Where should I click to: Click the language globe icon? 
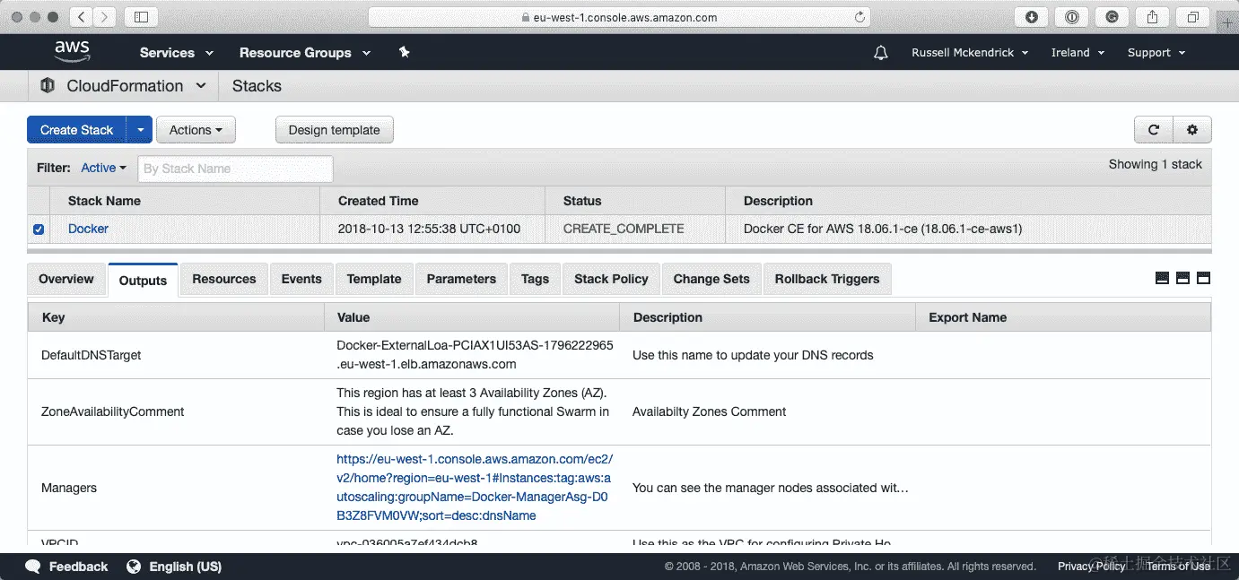134,567
